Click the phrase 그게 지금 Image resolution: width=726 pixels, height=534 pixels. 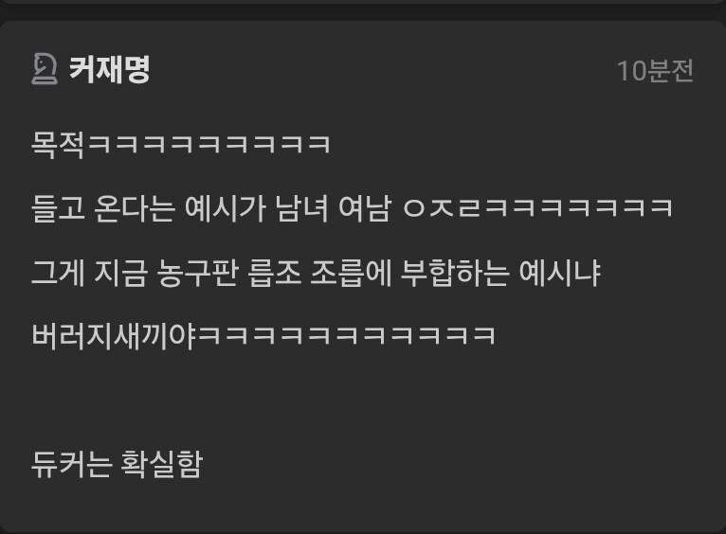pos(89,273)
